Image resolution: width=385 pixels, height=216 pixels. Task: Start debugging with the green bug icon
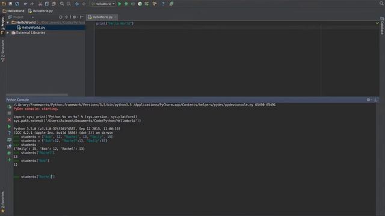(126, 4)
